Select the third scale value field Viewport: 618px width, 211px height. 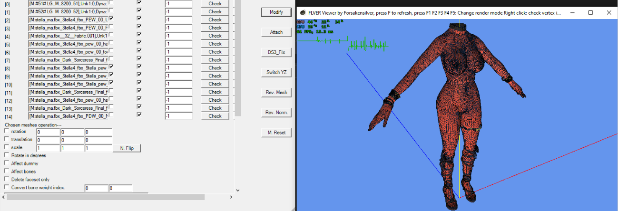point(98,148)
